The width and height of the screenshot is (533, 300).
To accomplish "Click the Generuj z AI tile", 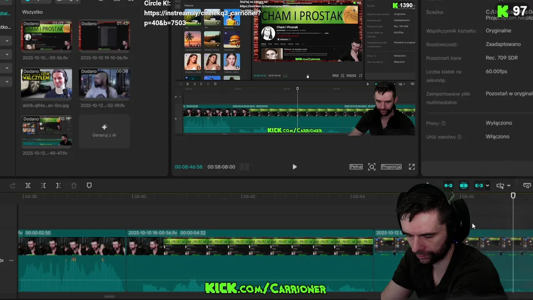I will (x=104, y=131).
